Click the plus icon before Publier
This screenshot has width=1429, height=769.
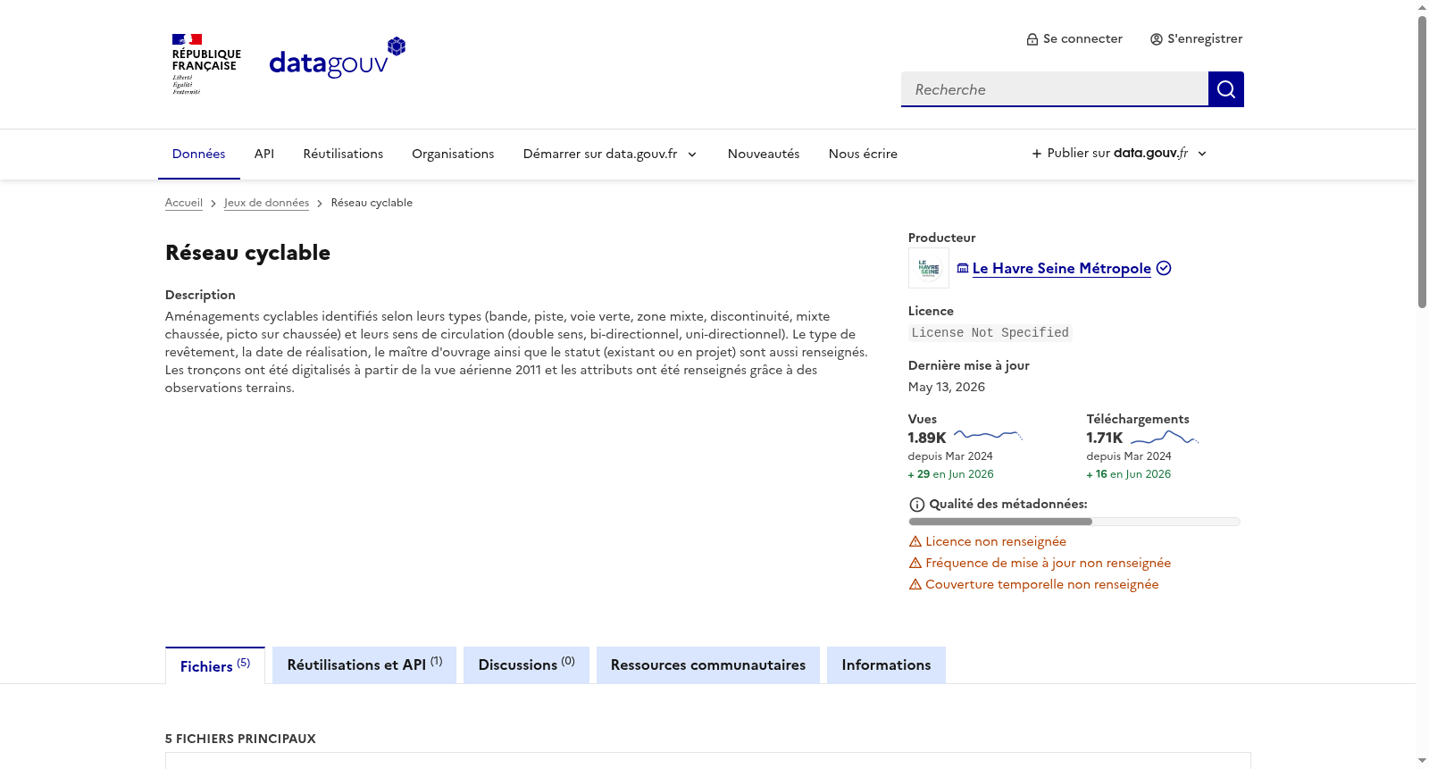pyautogui.click(x=1036, y=154)
